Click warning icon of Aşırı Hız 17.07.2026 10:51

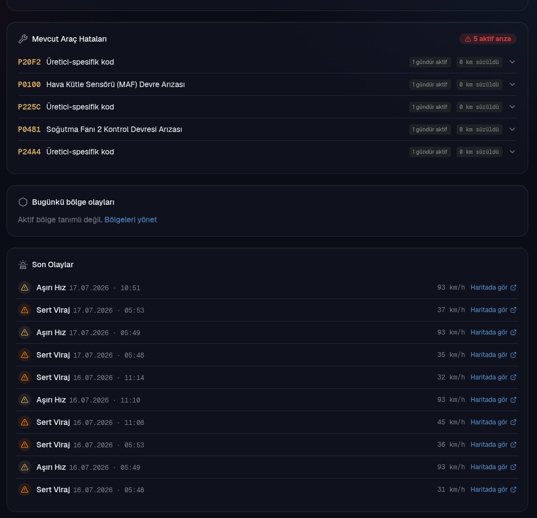click(25, 287)
